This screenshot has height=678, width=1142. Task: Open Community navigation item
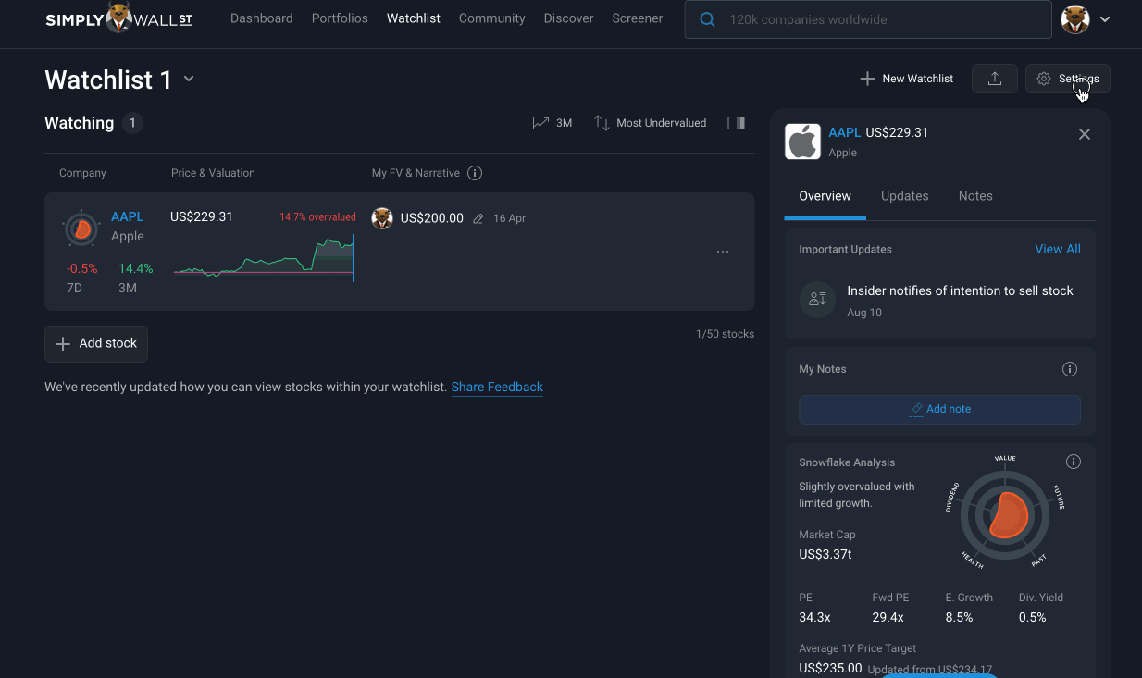tap(491, 18)
